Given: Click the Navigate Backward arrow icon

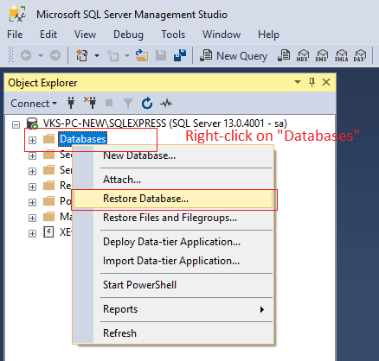Looking at the screenshot, I should pyautogui.click(x=26, y=55).
